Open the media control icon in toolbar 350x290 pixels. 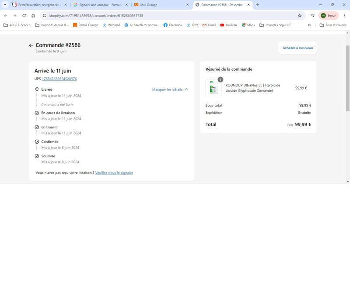[312, 15]
